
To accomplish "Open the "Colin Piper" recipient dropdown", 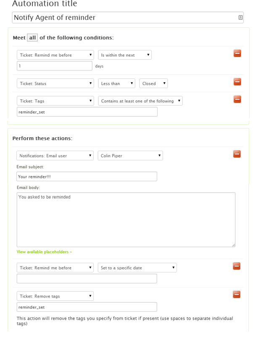I will click(130, 156).
